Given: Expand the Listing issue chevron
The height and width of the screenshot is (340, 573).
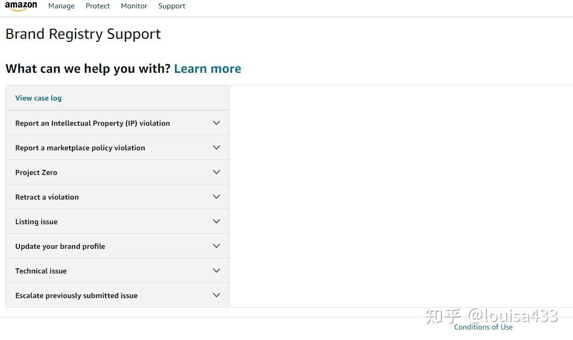Looking at the screenshot, I should coord(217,221).
